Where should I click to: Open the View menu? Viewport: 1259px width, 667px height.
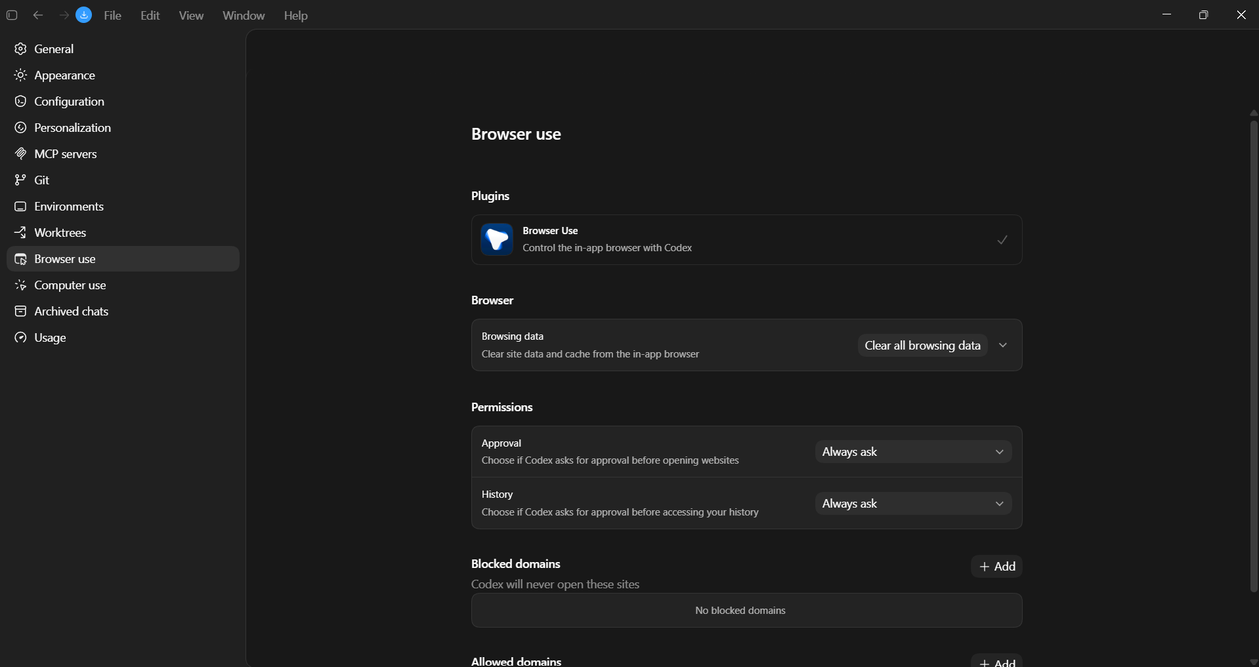pyautogui.click(x=191, y=16)
